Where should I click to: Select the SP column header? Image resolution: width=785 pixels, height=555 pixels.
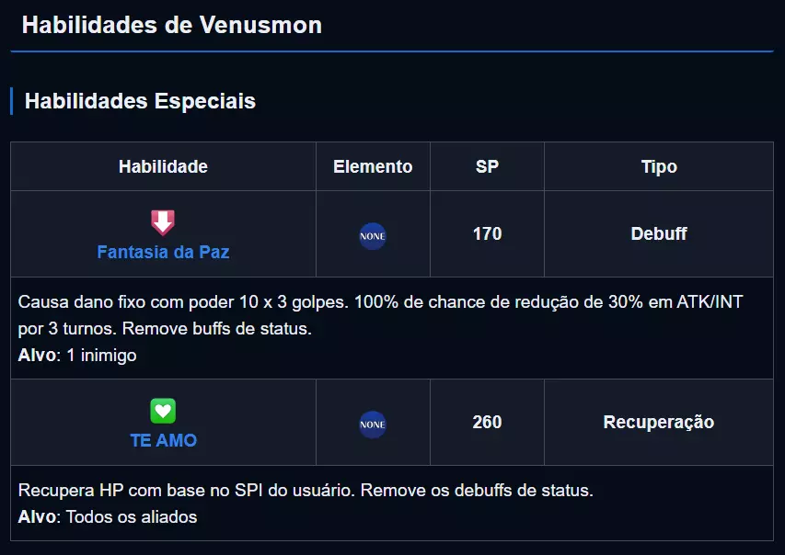coord(487,166)
